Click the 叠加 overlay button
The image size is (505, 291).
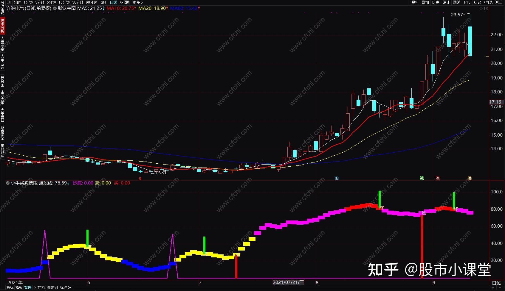425,2
